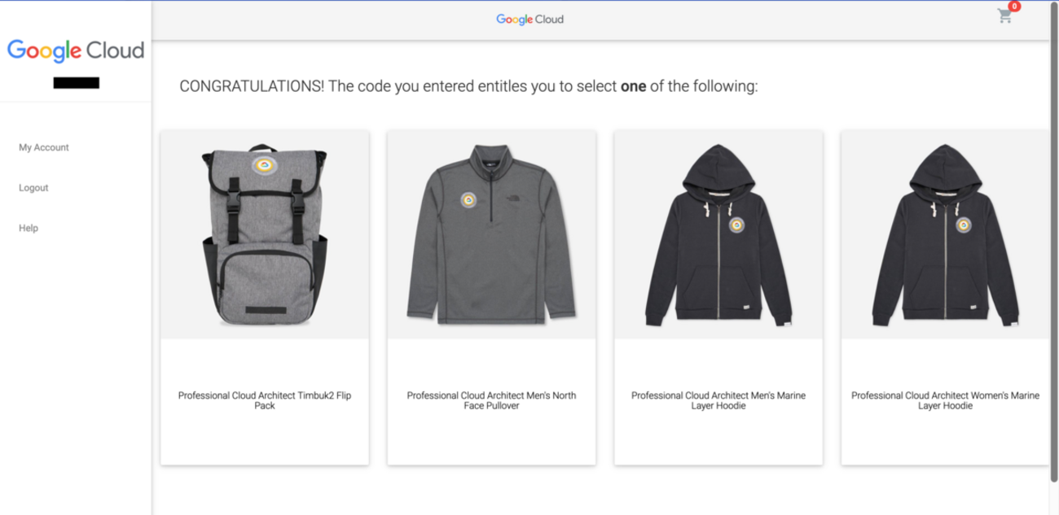1059x515 pixels.
Task: Click the red cart item count badge
Action: pyautogui.click(x=1014, y=7)
